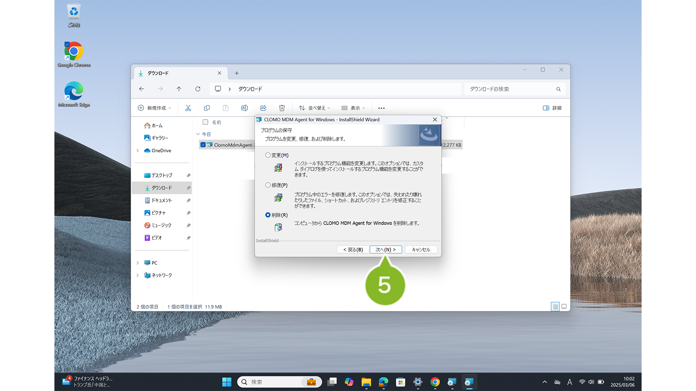Select the ダウンロード Explorer tab
696x391 pixels.
point(180,73)
